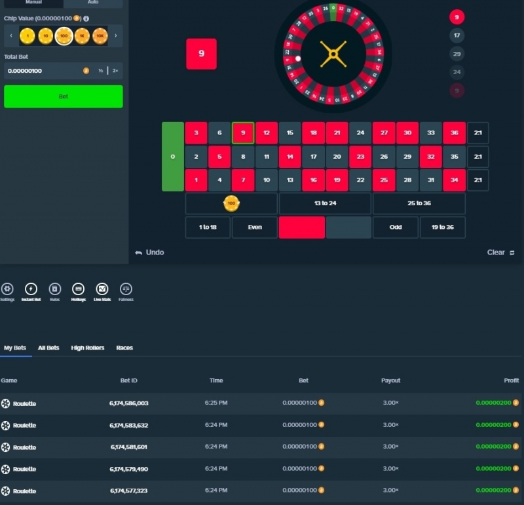Toggle Hotkeys icon
This screenshot has width=524, height=505.
click(x=79, y=289)
